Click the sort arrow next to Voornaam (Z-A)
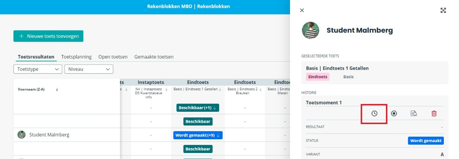The image size is (459, 159). click(57, 89)
